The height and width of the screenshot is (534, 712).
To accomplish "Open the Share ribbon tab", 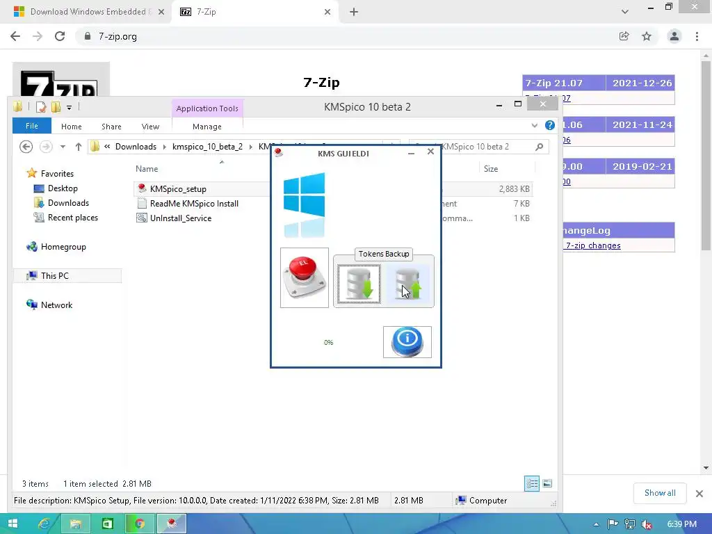I will [111, 127].
